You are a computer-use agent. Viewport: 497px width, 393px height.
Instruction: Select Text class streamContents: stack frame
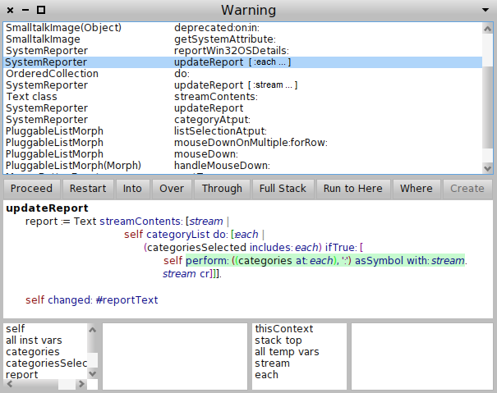pos(243,97)
